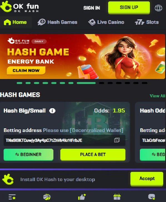The height and width of the screenshot is (202, 166).
Task: Click View All for Hash Games
Action: click(158, 96)
